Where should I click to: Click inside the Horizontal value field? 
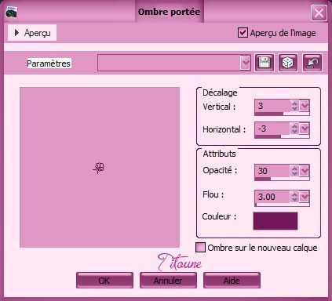coord(272,129)
